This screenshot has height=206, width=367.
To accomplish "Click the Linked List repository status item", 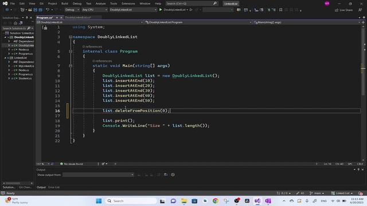I will coord(342,193).
